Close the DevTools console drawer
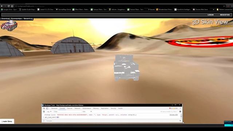 pyautogui.click(x=180, y=121)
